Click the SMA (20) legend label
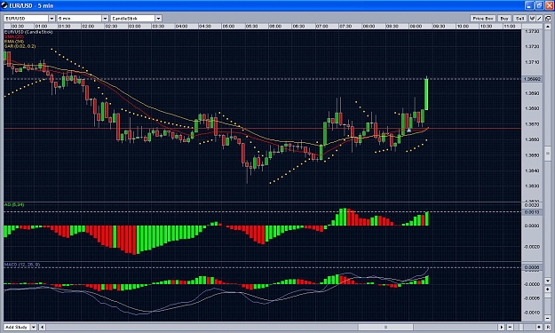Screen dimensions: 555x333 [14, 36]
